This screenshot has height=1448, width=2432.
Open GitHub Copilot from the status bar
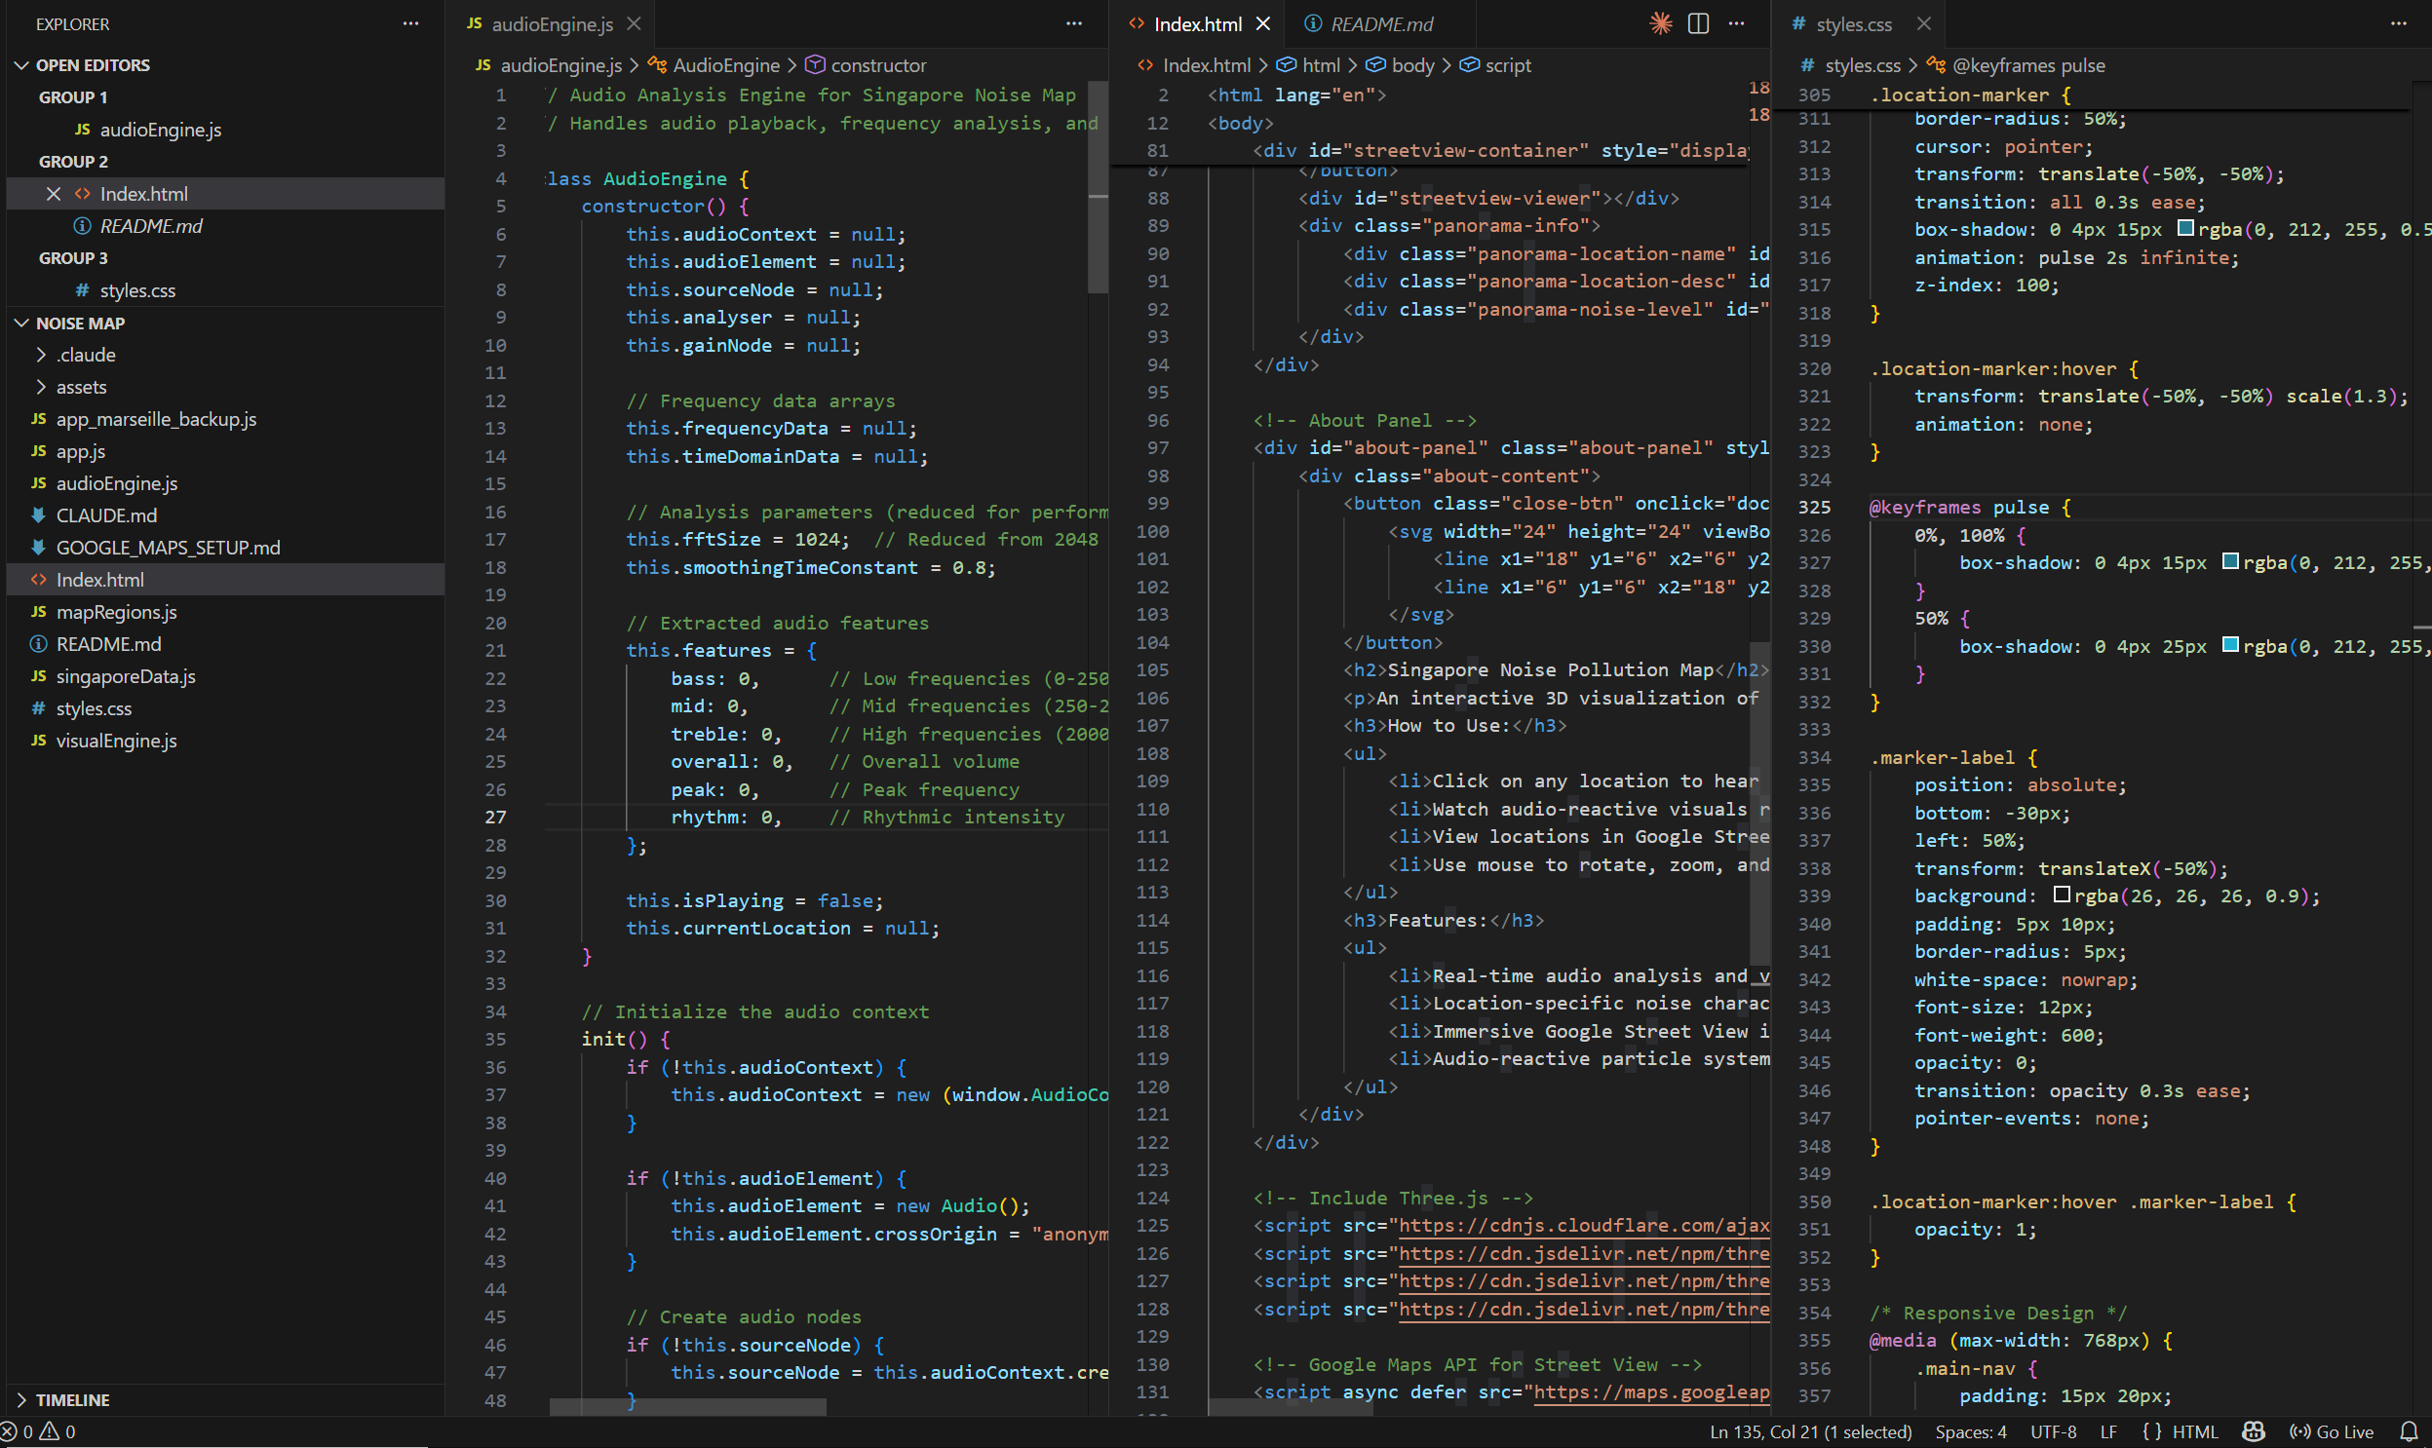click(2253, 1431)
